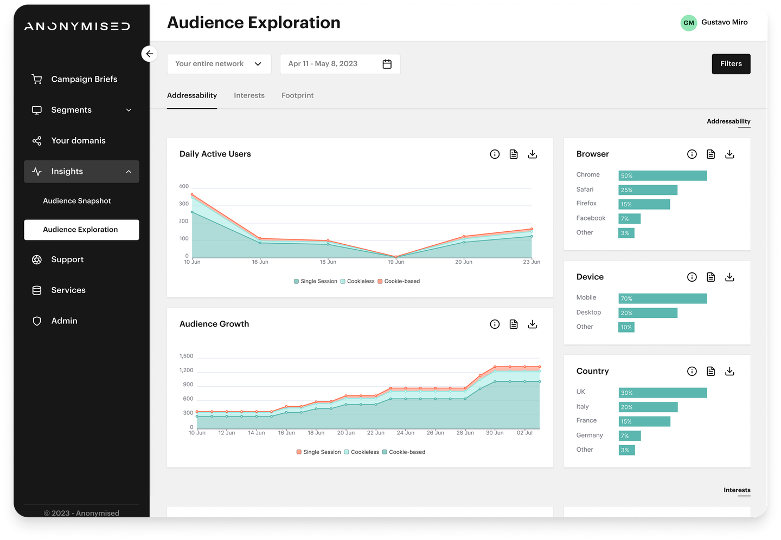Open Your domanis page

click(x=78, y=141)
